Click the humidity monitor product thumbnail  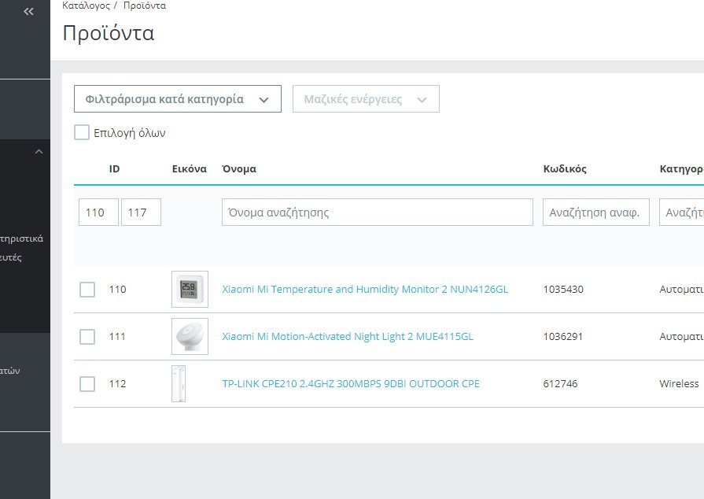tap(190, 290)
